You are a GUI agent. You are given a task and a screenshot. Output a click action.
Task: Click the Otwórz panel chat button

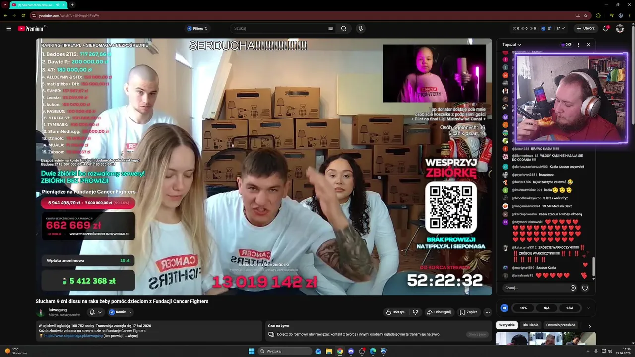[x=478, y=334]
